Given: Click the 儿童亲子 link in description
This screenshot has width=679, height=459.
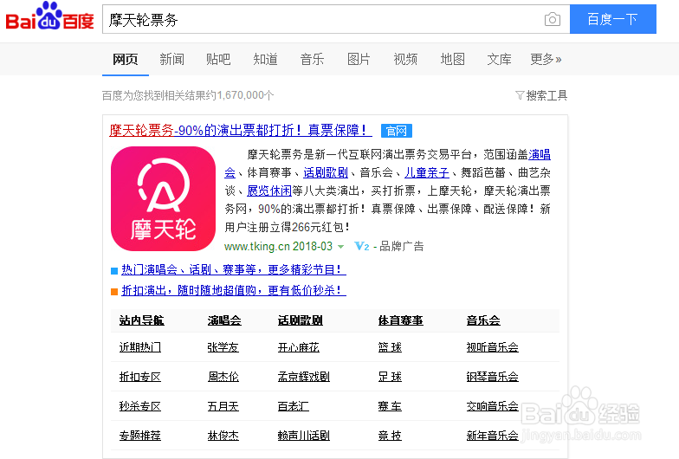Looking at the screenshot, I should [x=426, y=173].
